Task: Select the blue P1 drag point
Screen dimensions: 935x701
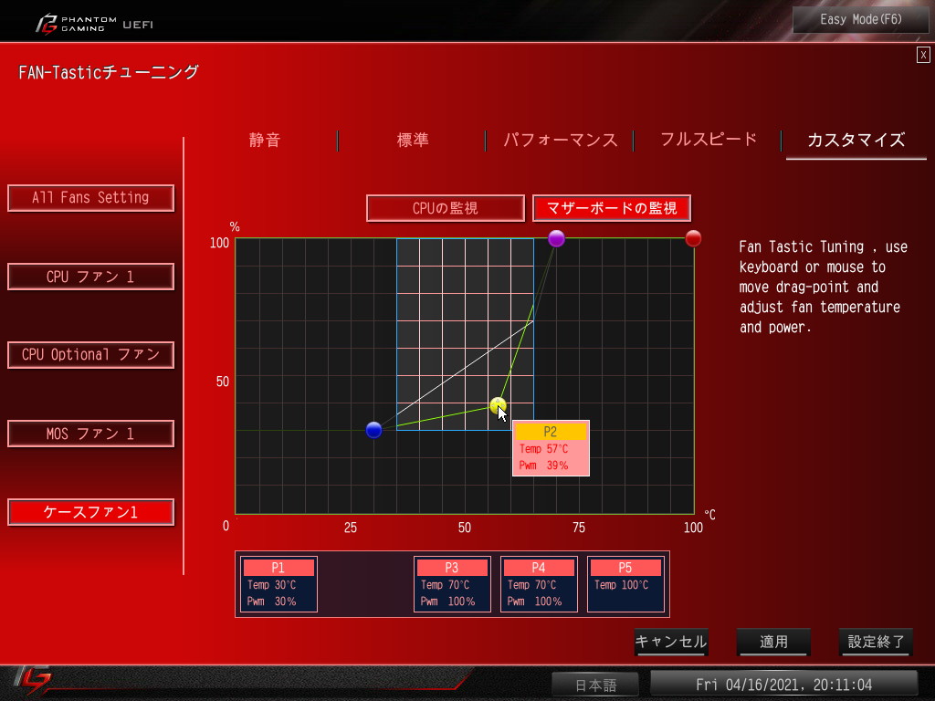Action: click(x=373, y=430)
